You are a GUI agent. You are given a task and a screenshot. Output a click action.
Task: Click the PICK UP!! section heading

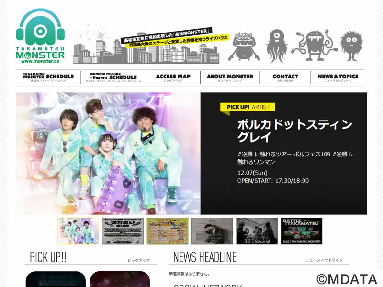point(48,257)
